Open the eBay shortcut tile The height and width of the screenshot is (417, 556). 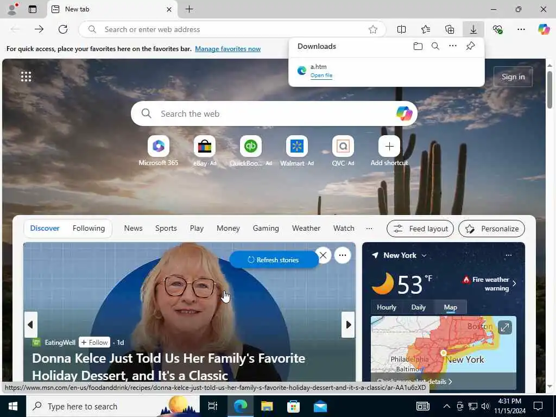point(205,151)
